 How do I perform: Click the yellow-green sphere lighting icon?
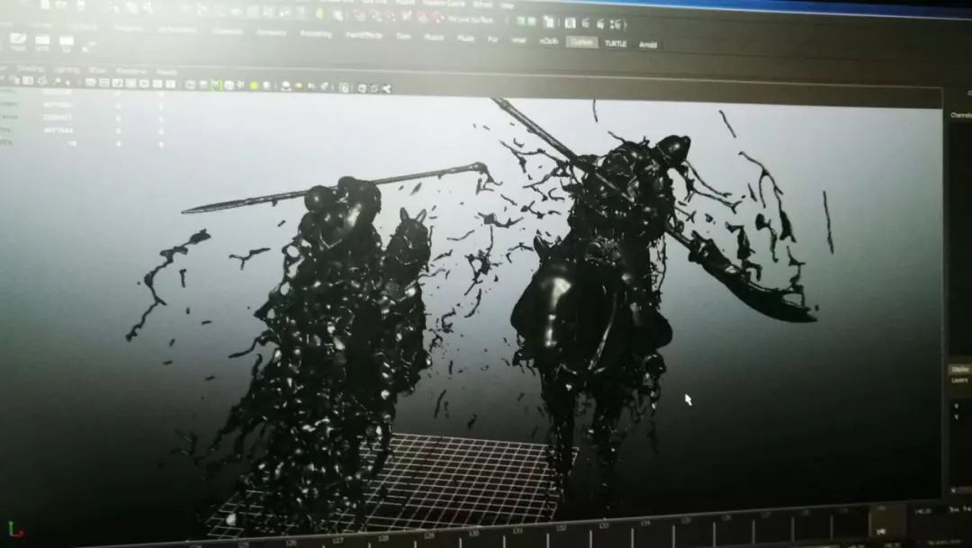[x=254, y=86]
